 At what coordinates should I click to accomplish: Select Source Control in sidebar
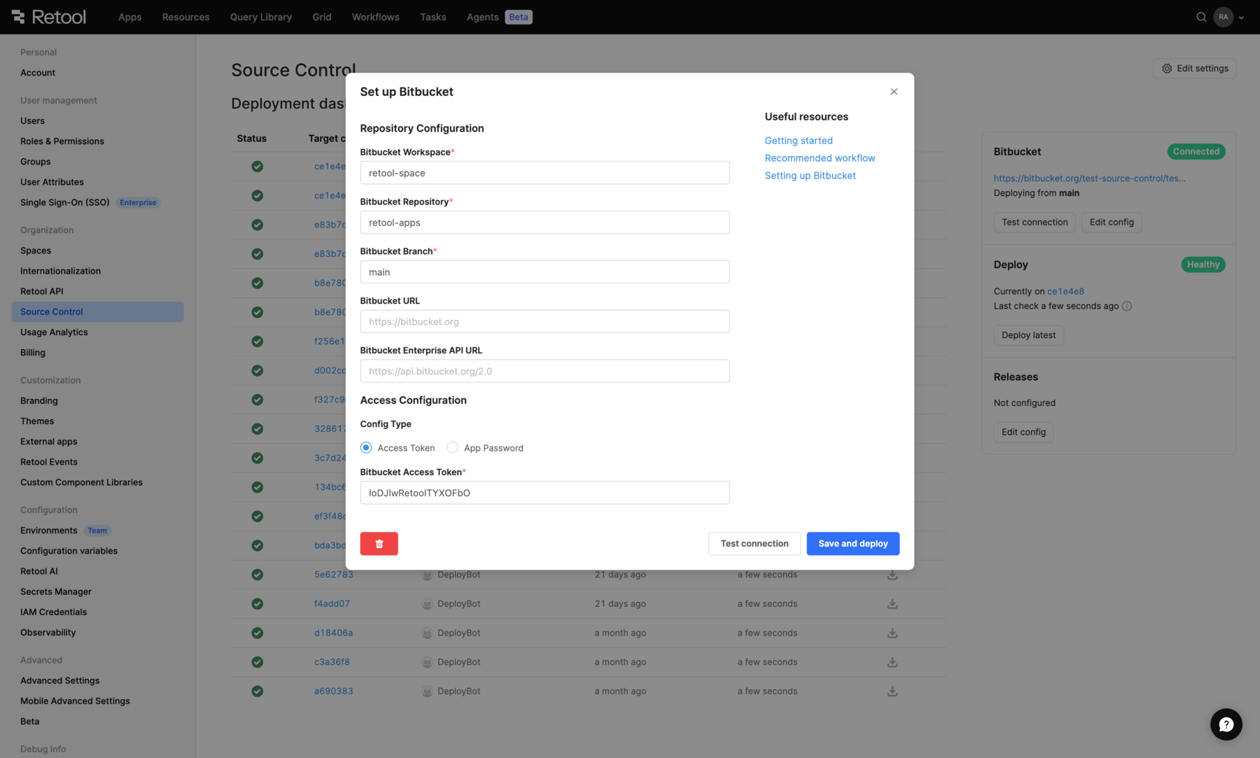click(x=97, y=311)
